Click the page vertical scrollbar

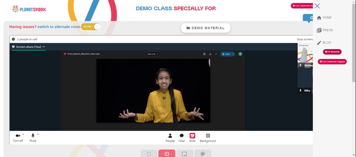354,43
